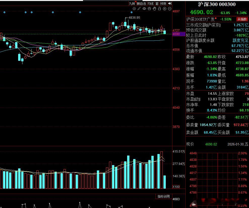Open 指标说明 indicator description
This screenshot has width=249, height=208.
pos(163,196)
